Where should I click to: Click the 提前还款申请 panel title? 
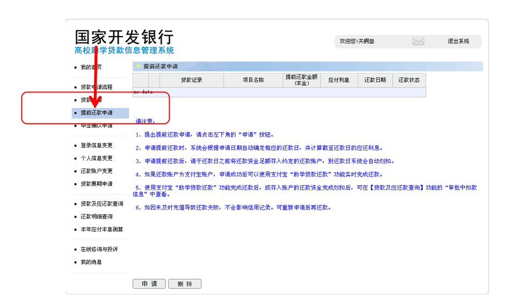pyautogui.click(x=161, y=67)
